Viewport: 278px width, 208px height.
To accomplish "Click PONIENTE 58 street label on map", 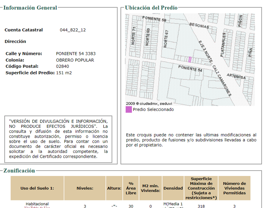I will pos(154,19).
